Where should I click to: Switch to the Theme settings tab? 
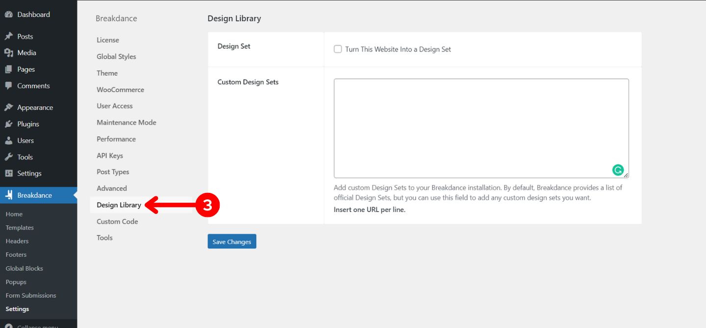pyautogui.click(x=107, y=73)
